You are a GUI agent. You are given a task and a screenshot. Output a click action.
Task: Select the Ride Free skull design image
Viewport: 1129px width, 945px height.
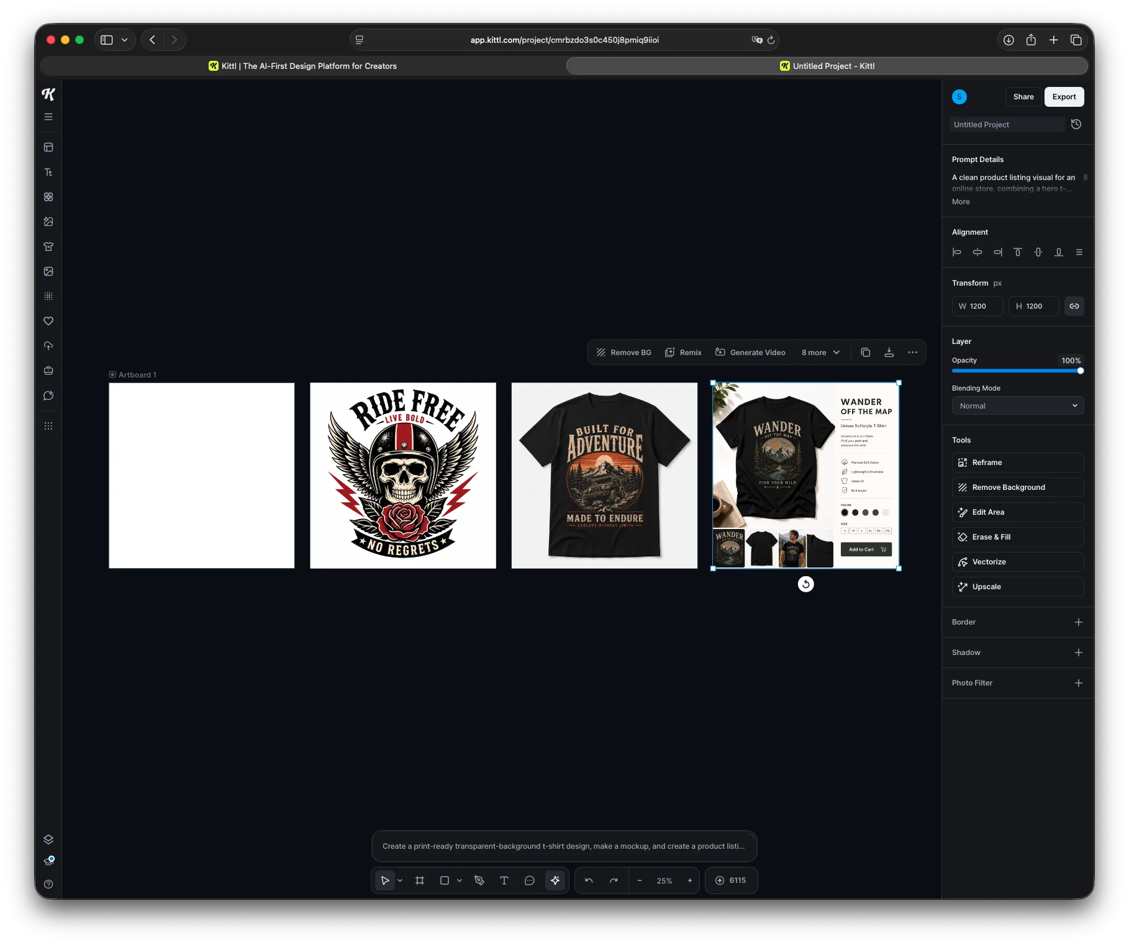[403, 476]
